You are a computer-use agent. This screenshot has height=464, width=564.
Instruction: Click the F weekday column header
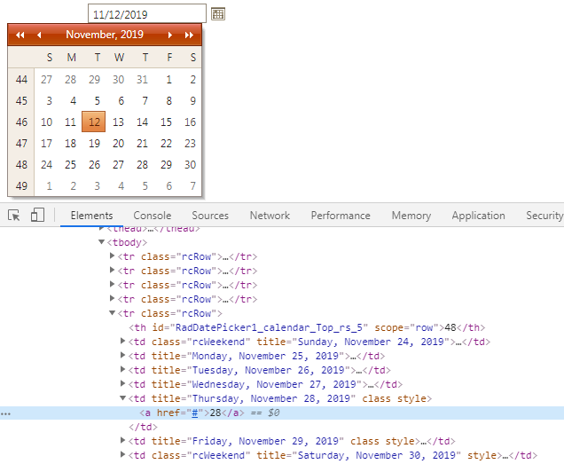pos(169,58)
